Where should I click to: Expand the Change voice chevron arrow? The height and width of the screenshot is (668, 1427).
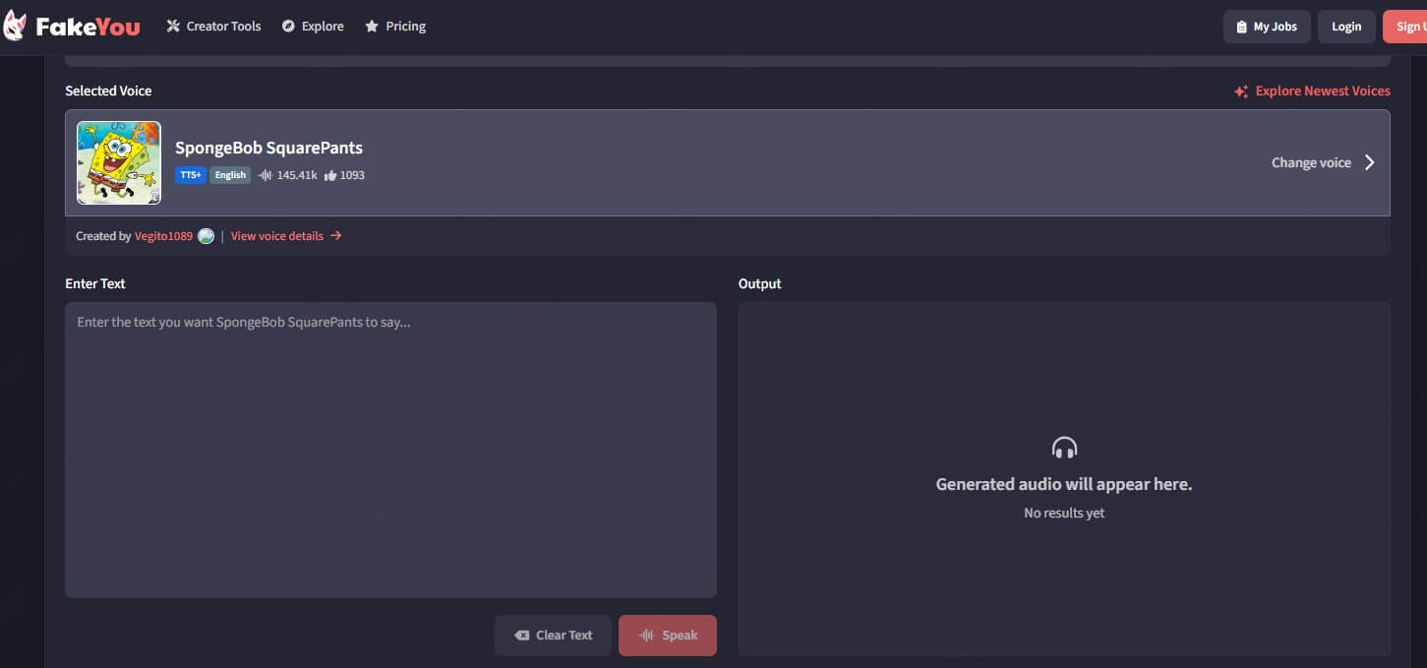1370,162
